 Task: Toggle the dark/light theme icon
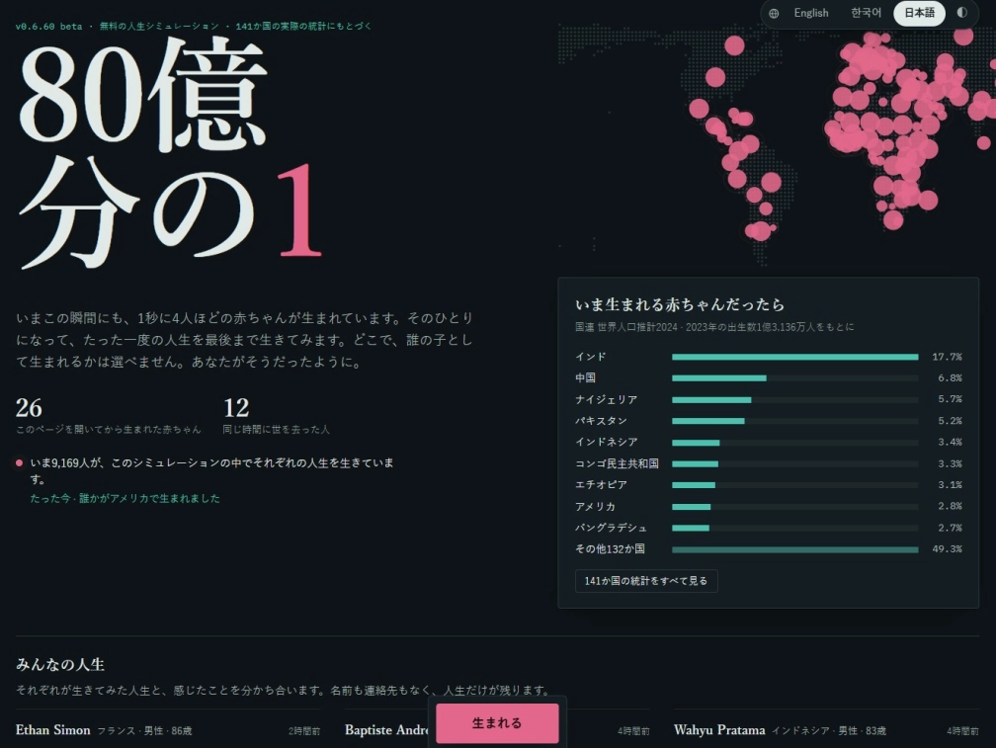[x=961, y=13]
